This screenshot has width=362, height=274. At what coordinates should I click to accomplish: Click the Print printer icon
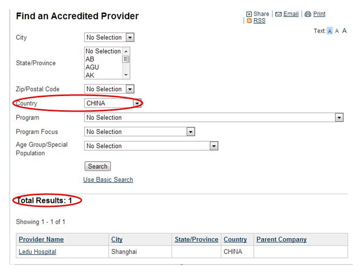point(308,14)
